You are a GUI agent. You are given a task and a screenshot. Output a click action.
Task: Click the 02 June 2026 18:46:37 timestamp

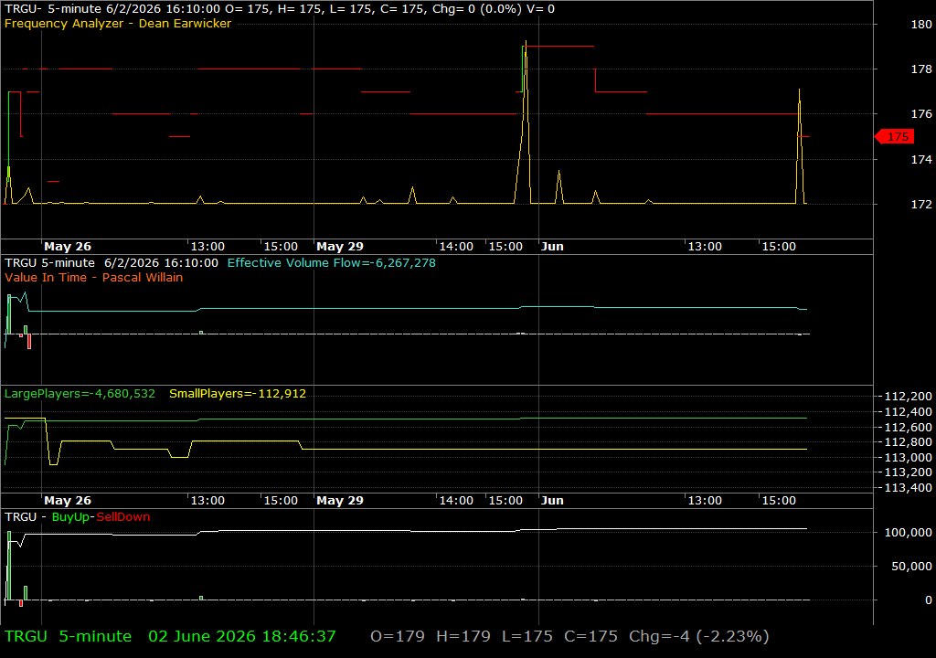tap(241, 636)
